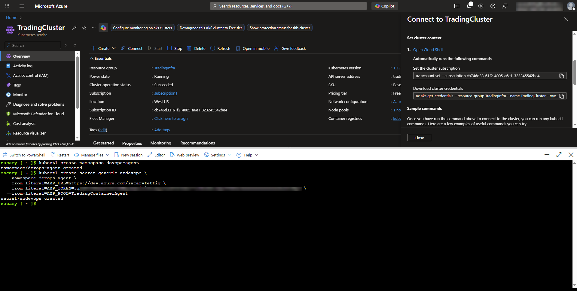The image size is (577, 291).
Task: Collapse the Essentials section
Action: click(x=92, y=59)
